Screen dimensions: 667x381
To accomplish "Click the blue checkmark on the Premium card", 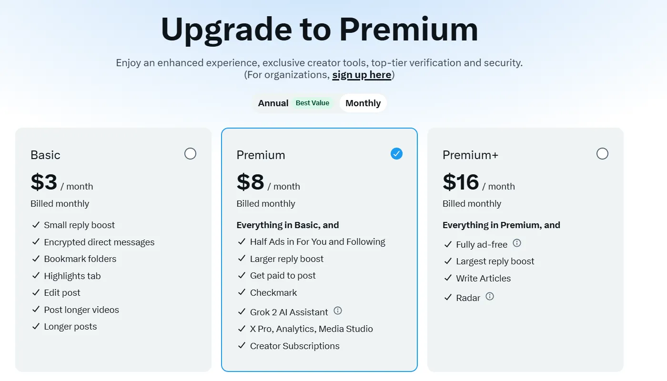I will [x=396, y=153].
